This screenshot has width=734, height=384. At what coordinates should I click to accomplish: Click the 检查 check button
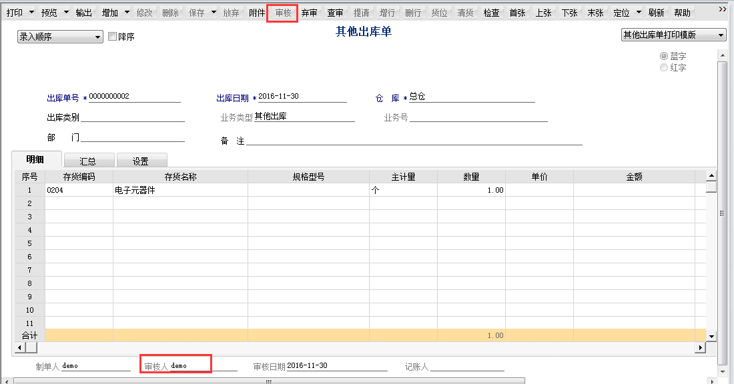point(492,11)
